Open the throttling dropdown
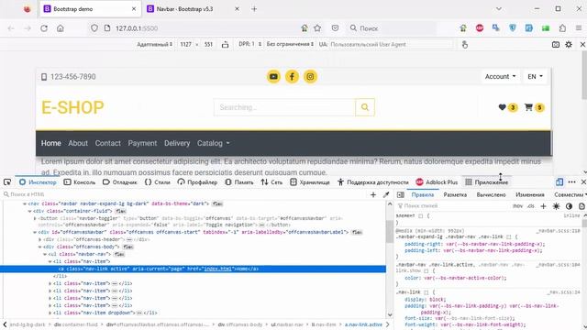Image resolution: width=587 pixels, height=330 pixels. click(290, 44)
